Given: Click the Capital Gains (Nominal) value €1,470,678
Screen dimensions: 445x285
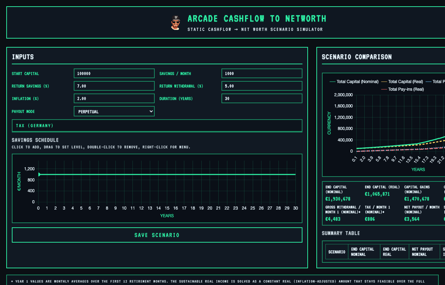Looking at the screenshot, I should click(x=416, y=199).
